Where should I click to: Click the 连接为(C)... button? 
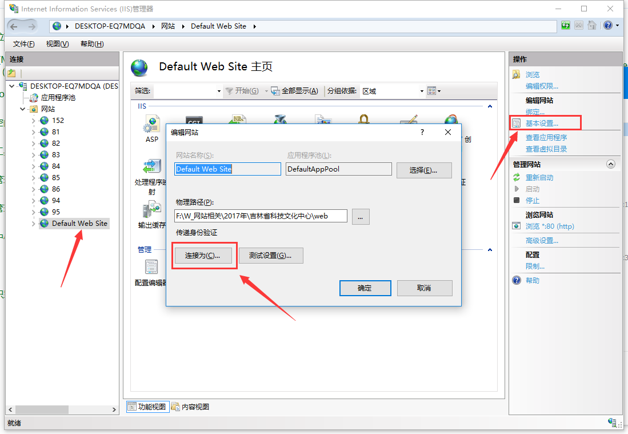tap(202, 256)
